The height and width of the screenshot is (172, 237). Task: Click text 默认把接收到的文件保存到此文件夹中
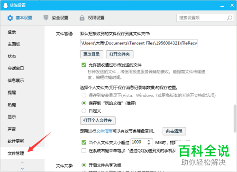point(115,34)
